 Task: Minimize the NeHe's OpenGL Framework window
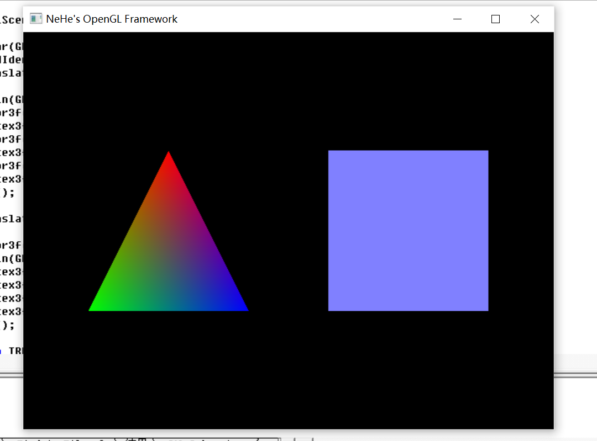click(457, 19)
